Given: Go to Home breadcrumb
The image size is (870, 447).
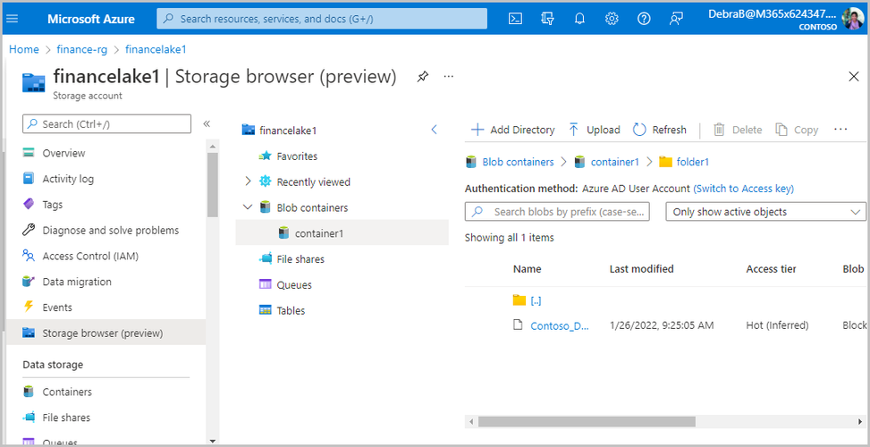Looking at the screenshot, I should click(24, 49).
